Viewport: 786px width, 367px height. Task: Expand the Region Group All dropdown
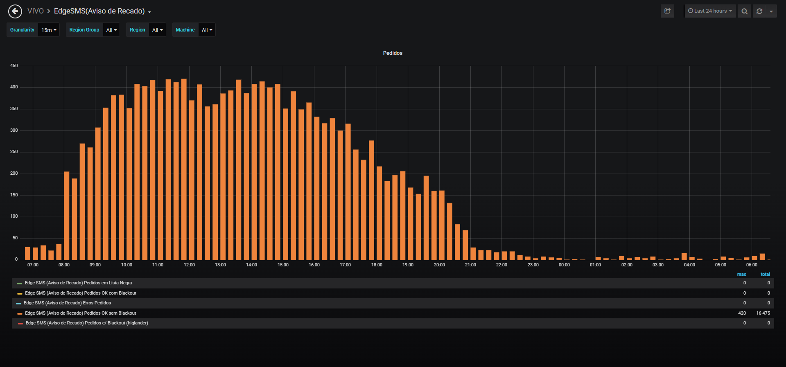111,30
